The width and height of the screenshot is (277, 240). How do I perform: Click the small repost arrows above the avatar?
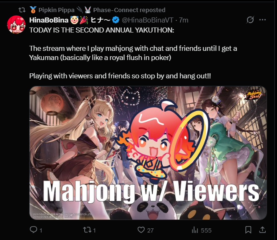22,10
